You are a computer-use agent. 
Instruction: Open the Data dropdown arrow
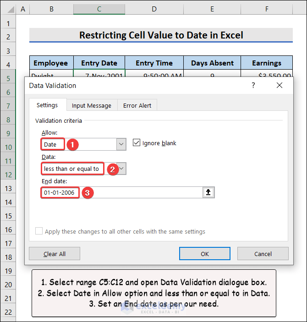pyautogui.click(x=122, y=169)
